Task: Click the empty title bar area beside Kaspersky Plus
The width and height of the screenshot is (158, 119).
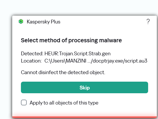Action: [x=103, y=22]
